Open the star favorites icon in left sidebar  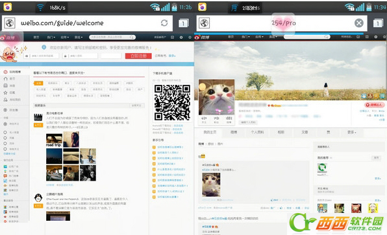point(5,93)
